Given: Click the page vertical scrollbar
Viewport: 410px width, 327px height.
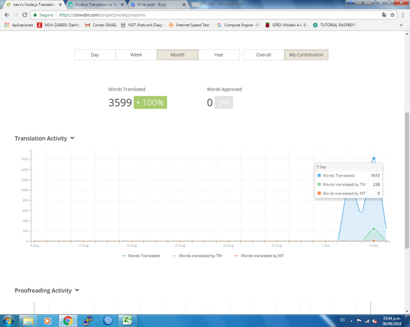Looking at the screenshot, I should [x=407, y=180].
